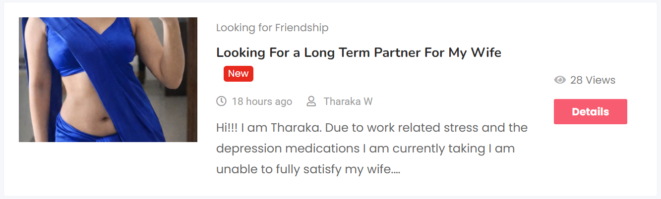Click the words For My Wife in the title
The width and height of the screenshot is (661, 199).
pos(463,52)
